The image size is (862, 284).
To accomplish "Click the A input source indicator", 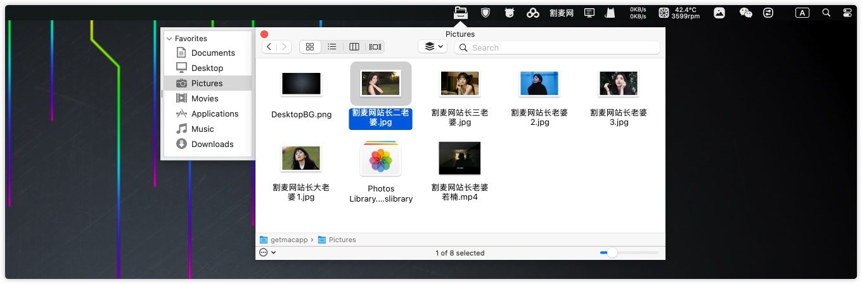I will (x=802, y=13).
